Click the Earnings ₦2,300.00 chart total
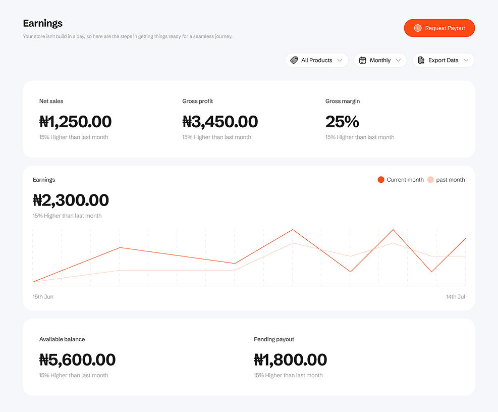Screen dimensions: 498x412 71,200
